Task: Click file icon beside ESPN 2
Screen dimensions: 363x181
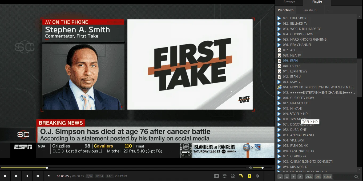Action: pos(279,66)
